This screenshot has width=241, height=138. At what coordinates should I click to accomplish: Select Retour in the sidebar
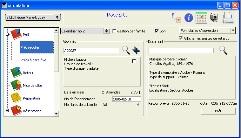click(28, 73)
